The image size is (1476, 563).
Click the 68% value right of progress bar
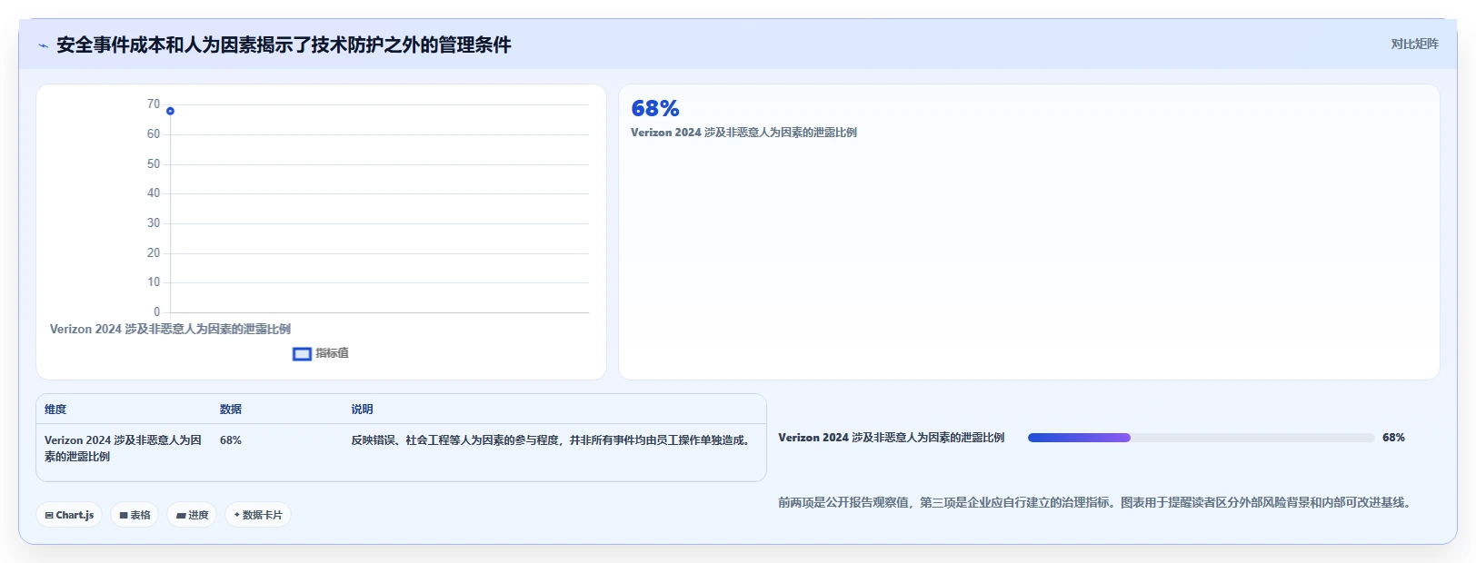pyautogui.click(x=1393, y=438)
